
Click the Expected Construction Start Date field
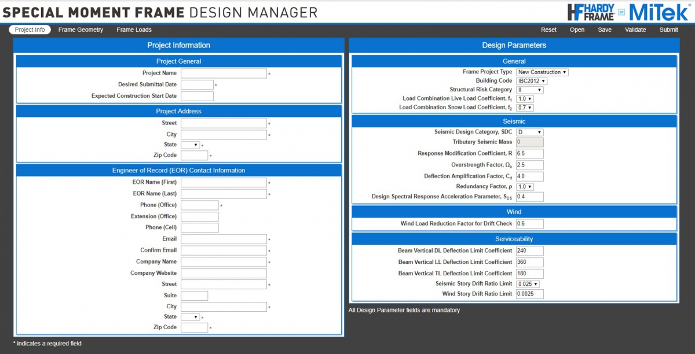tap(197, 96)
